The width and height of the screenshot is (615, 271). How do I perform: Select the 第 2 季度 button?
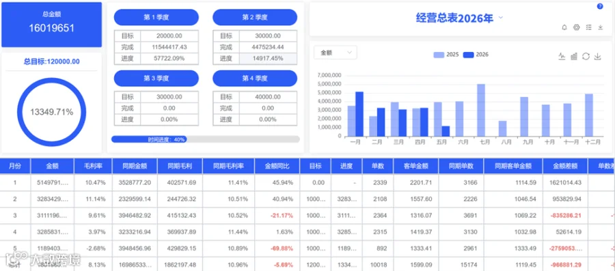pyautogui.click(x=255, y=17)
